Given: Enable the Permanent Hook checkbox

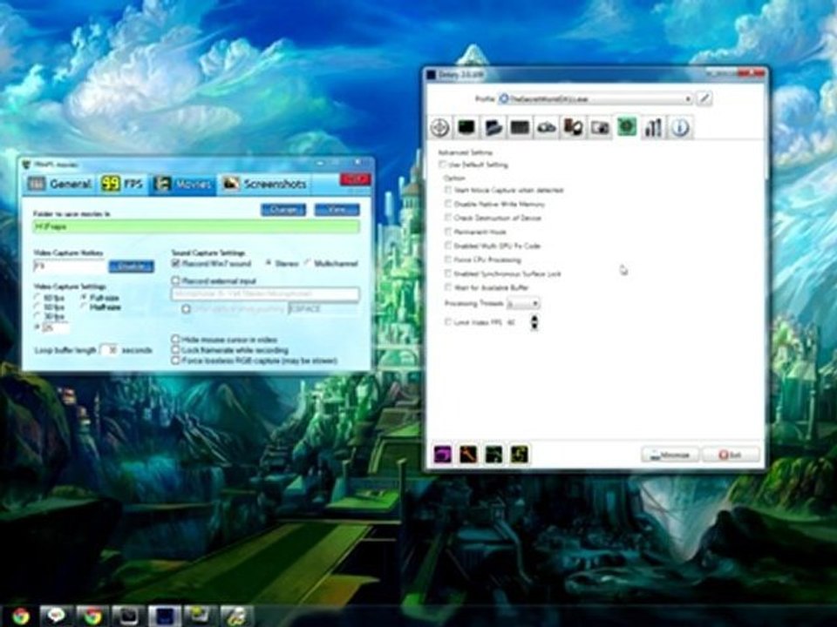Looking at the screenshot, I should [448, 232].
